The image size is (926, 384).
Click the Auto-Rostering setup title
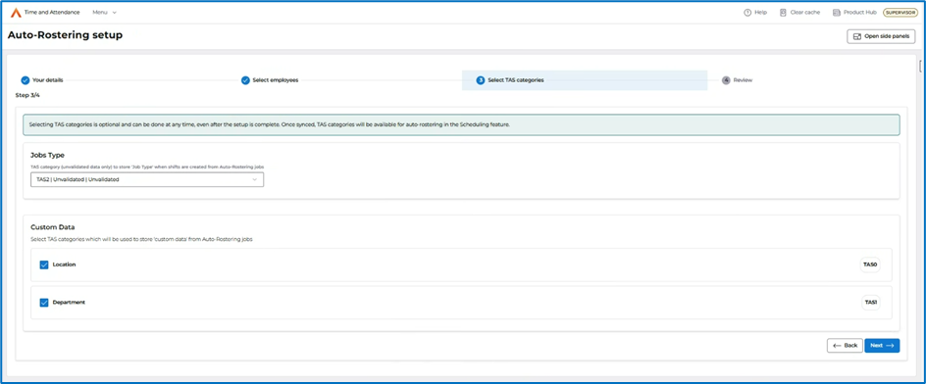65,35
